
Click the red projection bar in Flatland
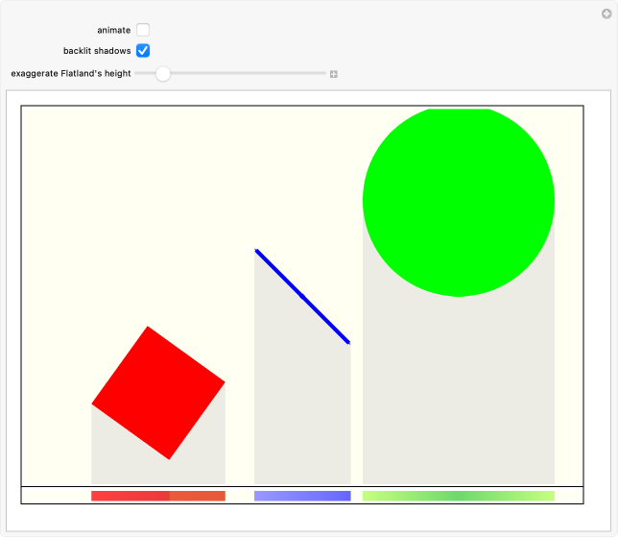tap(158, 496)
